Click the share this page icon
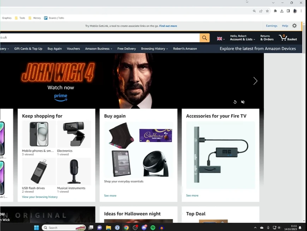Viewport: 307px width, 231px height. pos(261,11)
